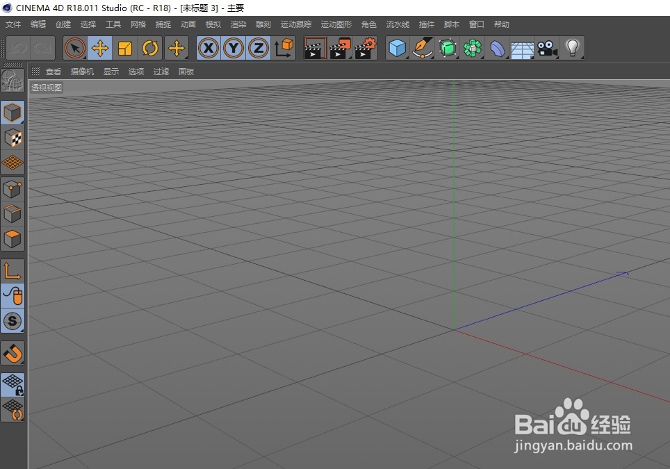The image size is (670, 469).
Task: Open the 编辑 menu
Action: pos(38,24)
